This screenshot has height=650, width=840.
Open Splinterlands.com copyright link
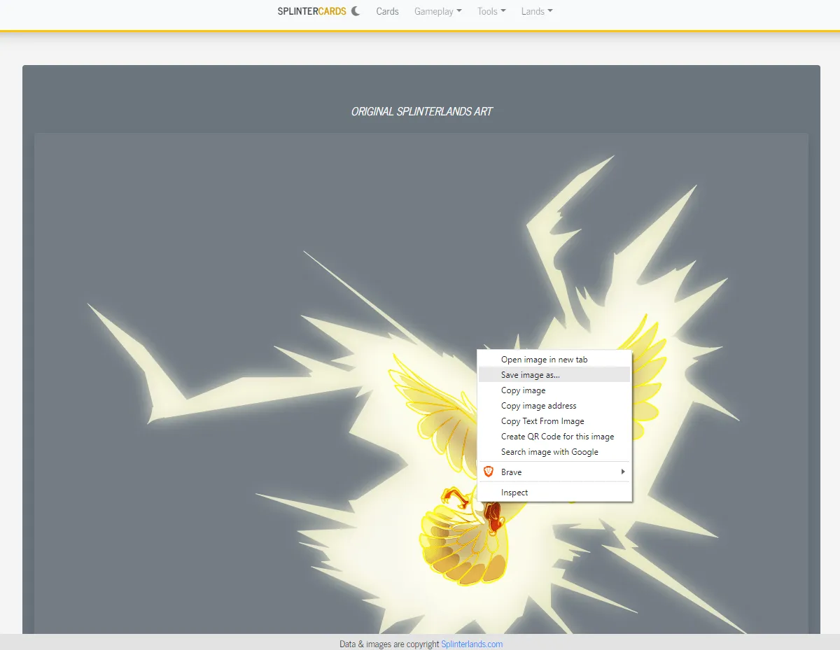[472, 644]
